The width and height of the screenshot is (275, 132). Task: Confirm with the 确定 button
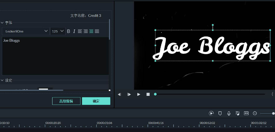[96, 101]
